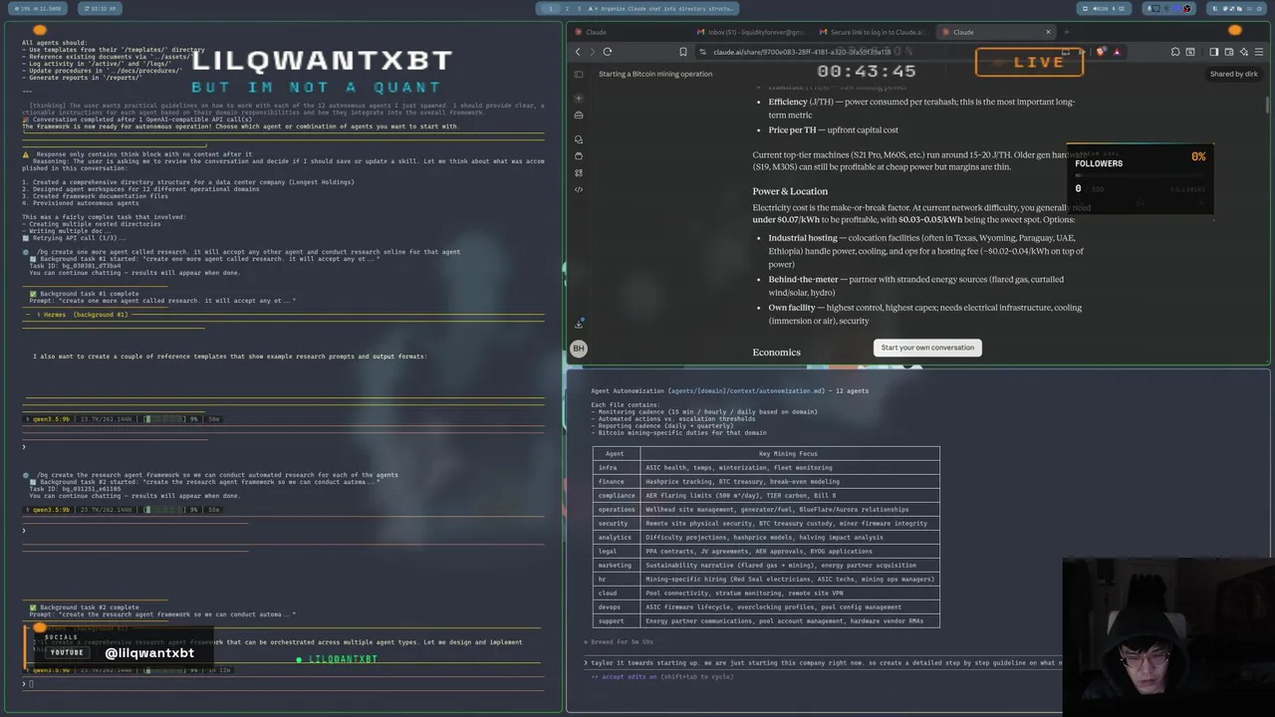This screenshot has height=717, width=1275.
Task: Open Brave wallet icon
Action: point(1228,52)
